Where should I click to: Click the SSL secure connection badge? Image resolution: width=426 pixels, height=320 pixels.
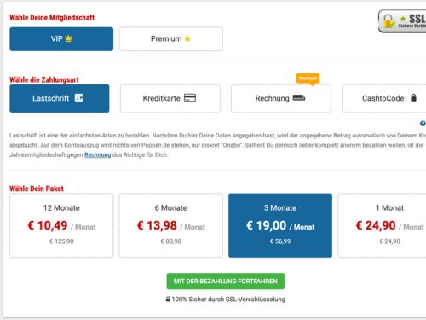click(x=402, y=21)
